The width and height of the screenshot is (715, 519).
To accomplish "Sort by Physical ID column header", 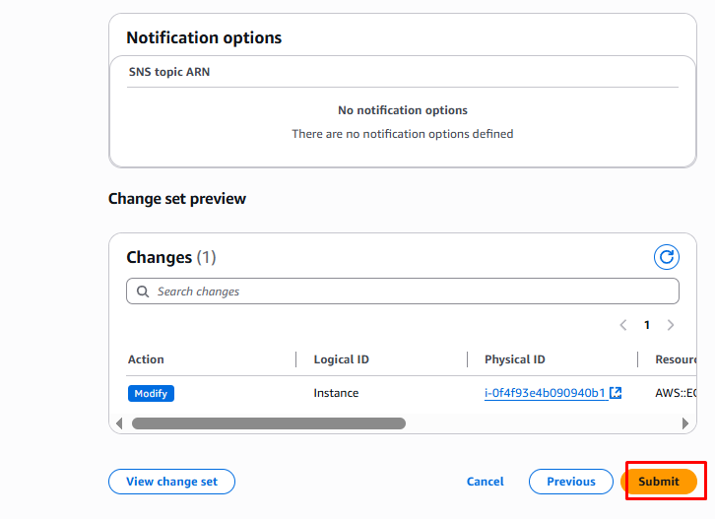I will [x=514, y=359].
